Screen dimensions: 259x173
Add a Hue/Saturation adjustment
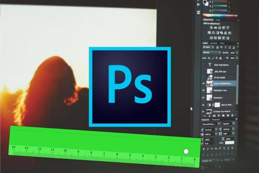pyautogui.click(x=209, y=33)
